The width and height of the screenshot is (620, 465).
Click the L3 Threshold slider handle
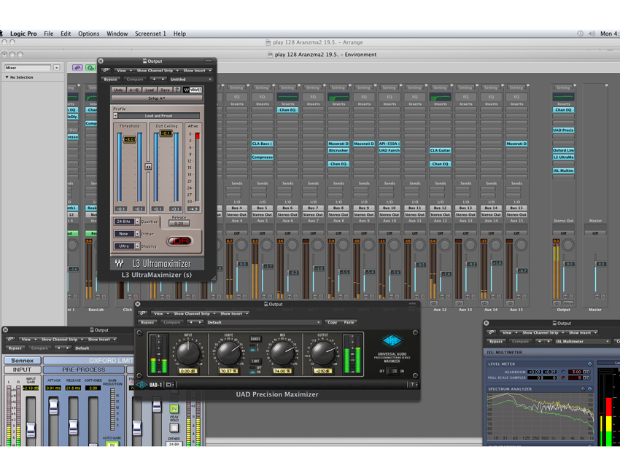point(130,139)
